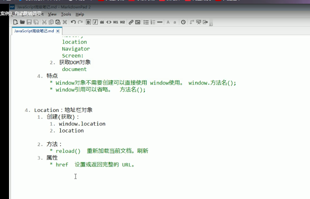Export the document icon
Screen dimensions: 310x199
(x=206, y=22)
